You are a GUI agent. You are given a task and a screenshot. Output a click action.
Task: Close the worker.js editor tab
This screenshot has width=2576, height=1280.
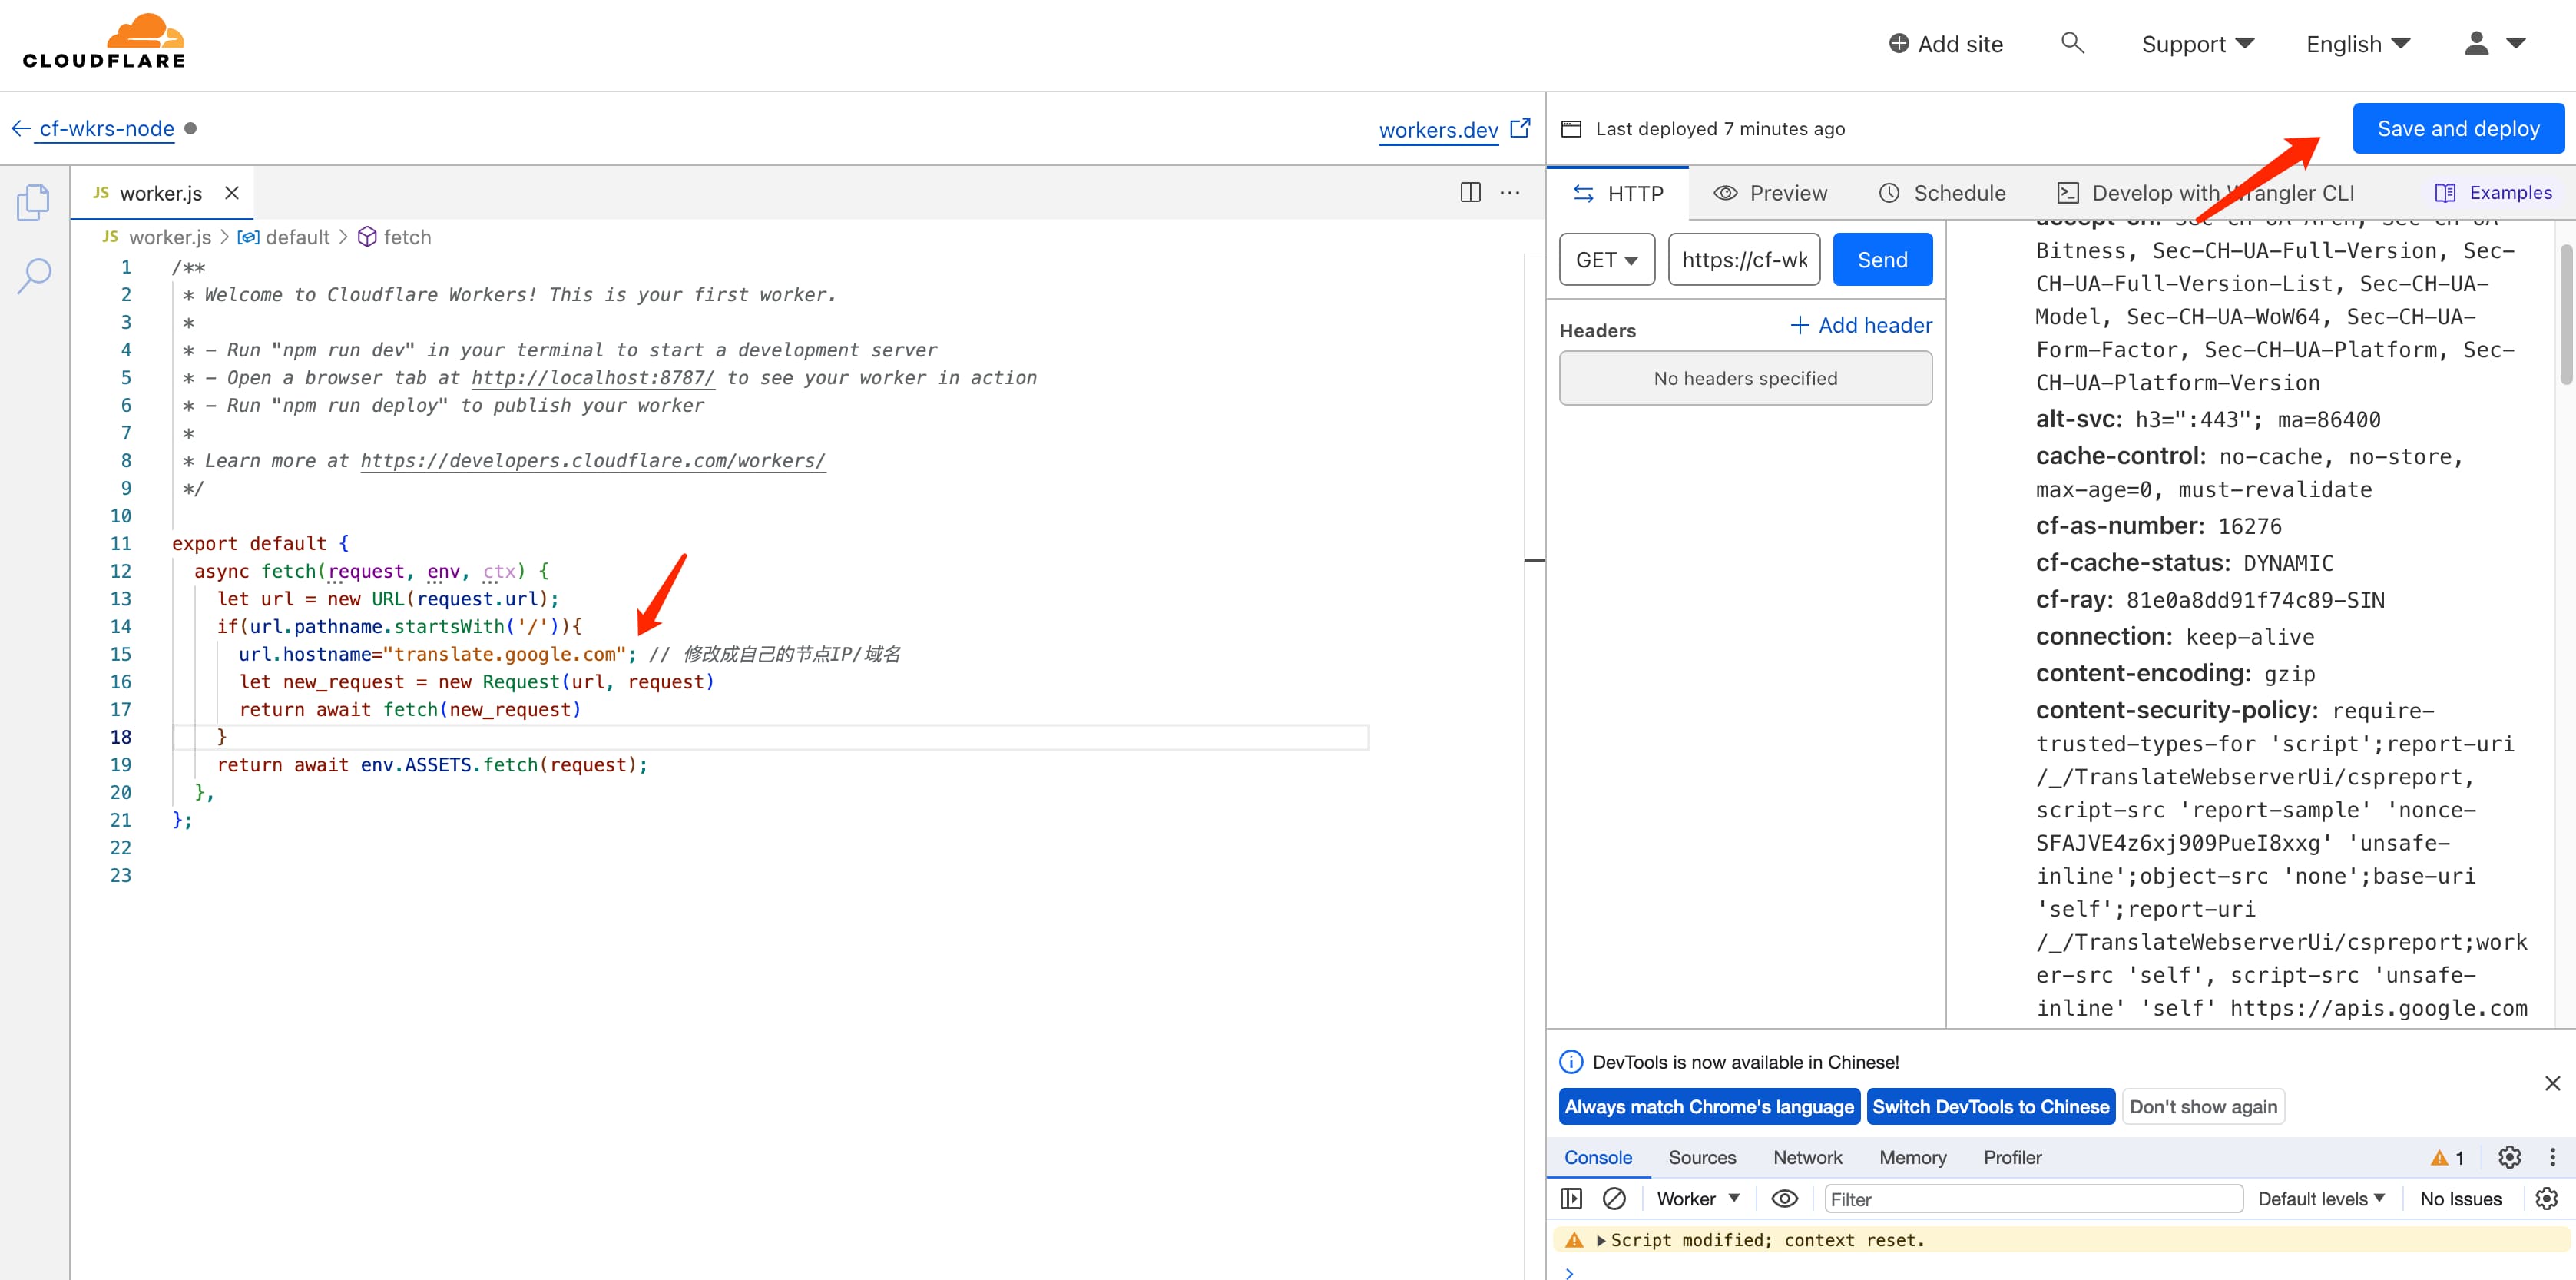[x=232, y=193]
